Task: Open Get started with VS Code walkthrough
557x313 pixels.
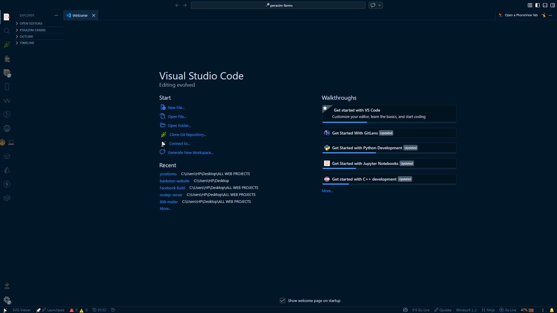Action: click(x=389, y=114)
